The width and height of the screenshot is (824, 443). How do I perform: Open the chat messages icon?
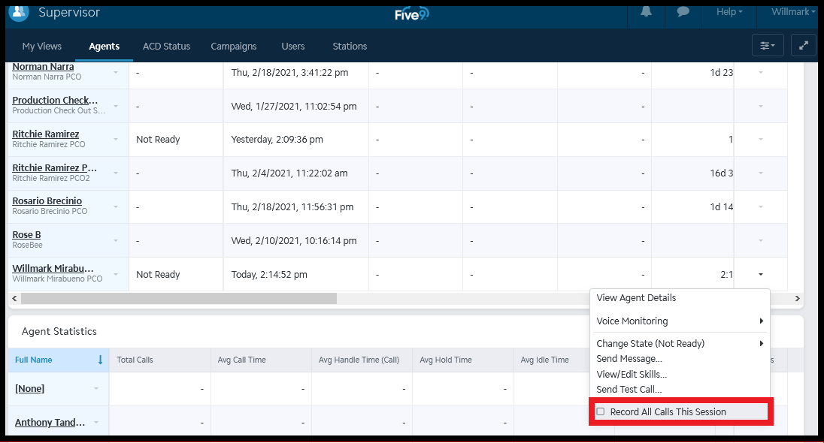pos(683,12)
